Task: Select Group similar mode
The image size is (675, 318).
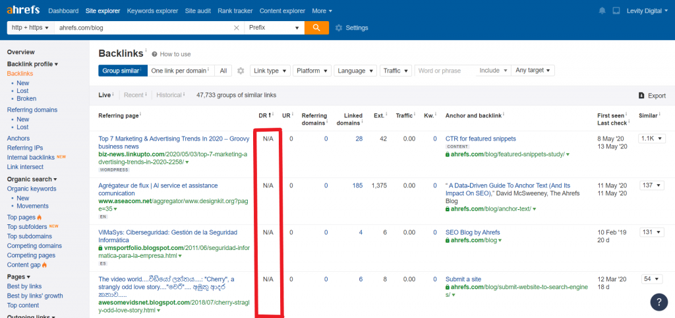Action: pyautogui.click(x=123, y=71)
